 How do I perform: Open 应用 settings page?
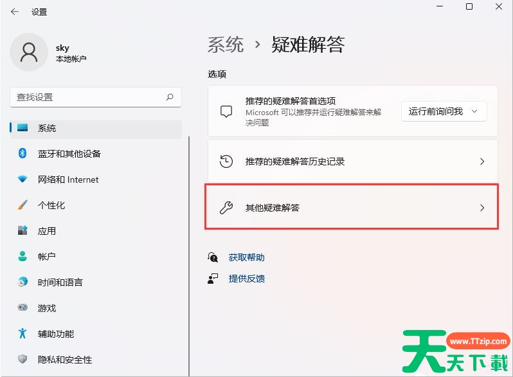coord(96,231)
